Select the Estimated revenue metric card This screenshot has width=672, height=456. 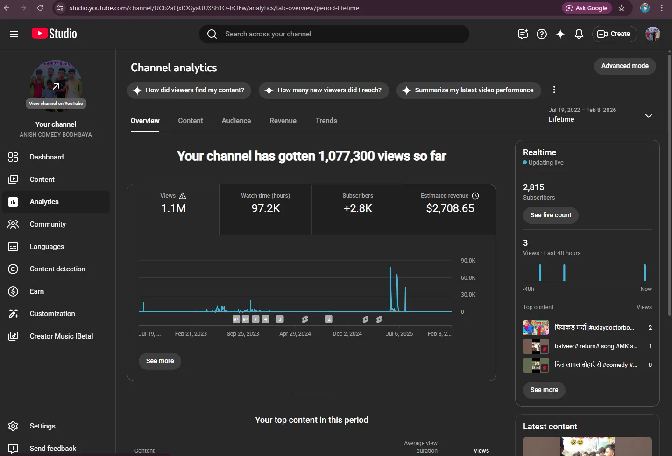[x=450, y=209]
